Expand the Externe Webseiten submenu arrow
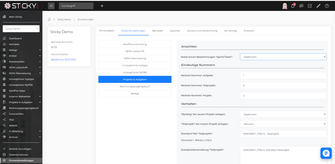Screen dimensions: 335x164 40,96
